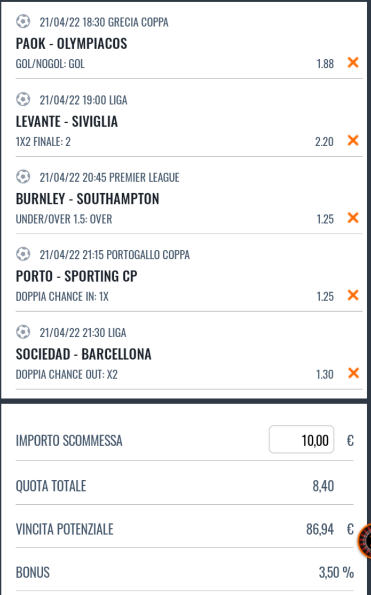Click the soccer ball icon beside Premier League
This screenshot has height=595, width=371.
(x=23, y=177)
